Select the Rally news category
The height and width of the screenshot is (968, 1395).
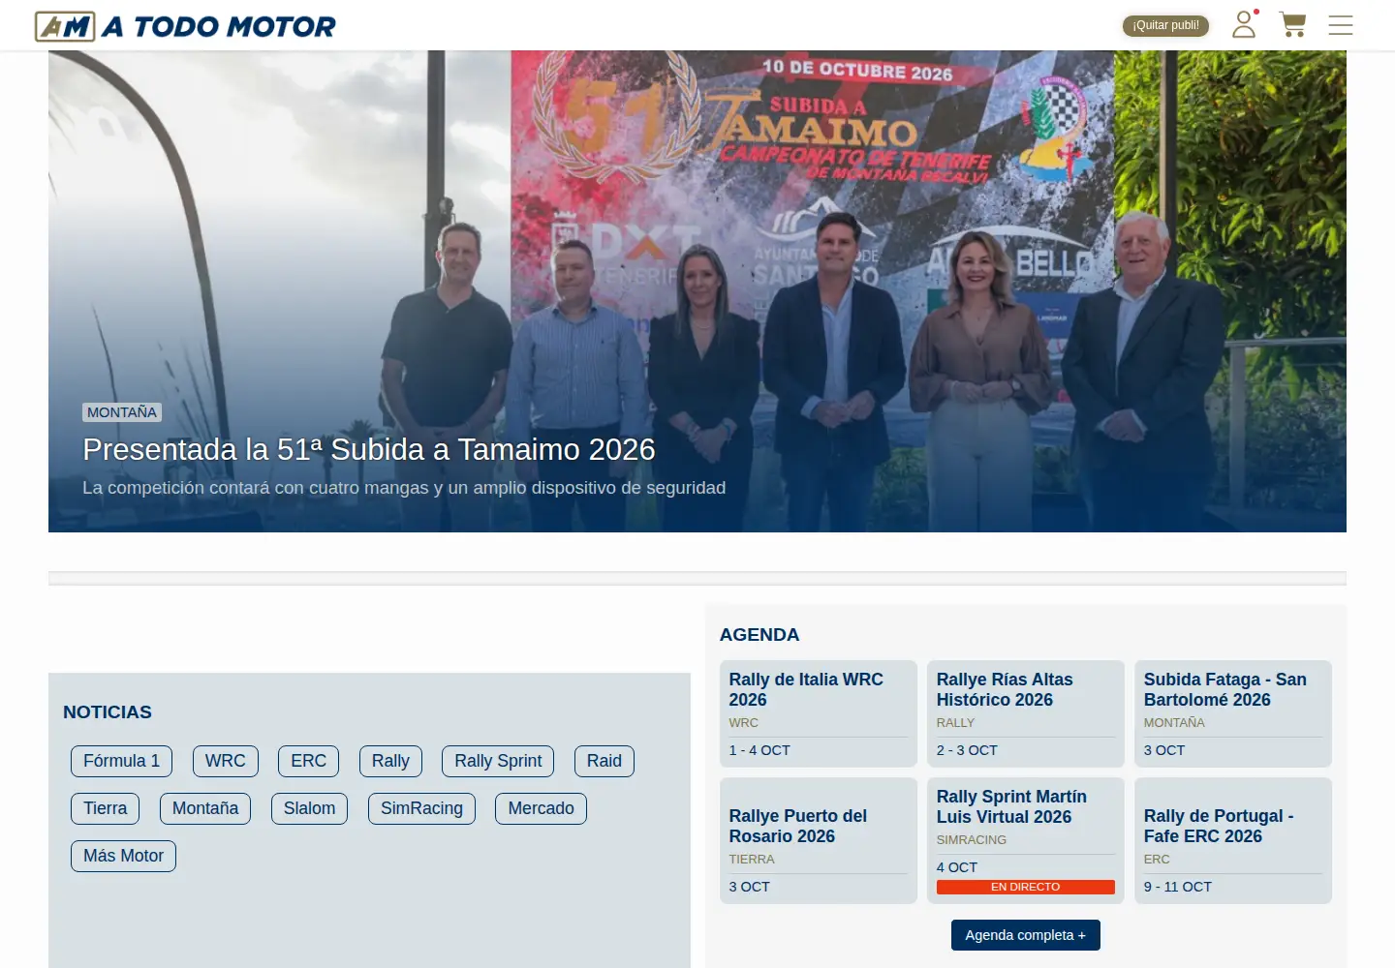click(390, 761)
